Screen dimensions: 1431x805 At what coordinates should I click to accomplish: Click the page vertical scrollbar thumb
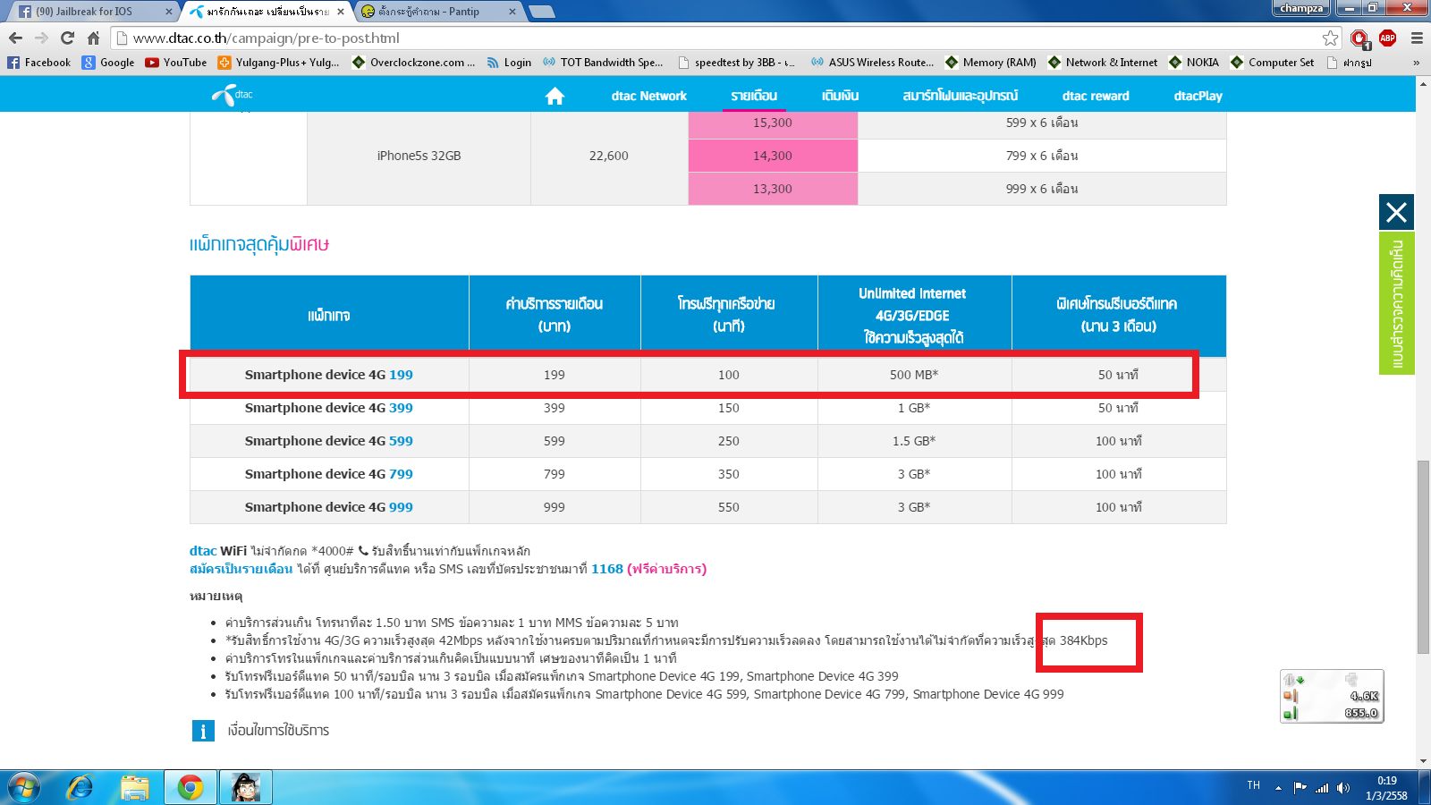click(x=1423, y=557)
